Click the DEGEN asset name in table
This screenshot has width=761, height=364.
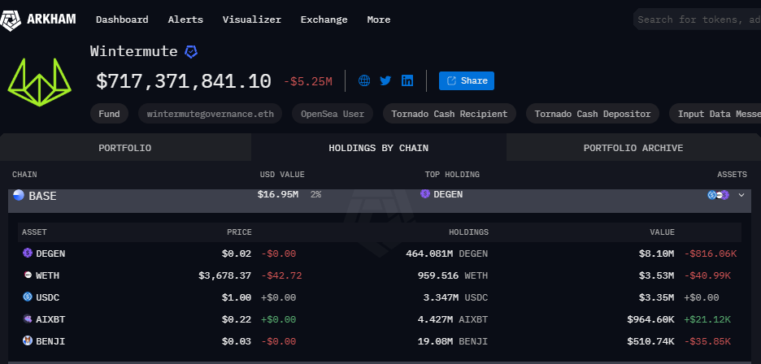(x=50, y=253)
